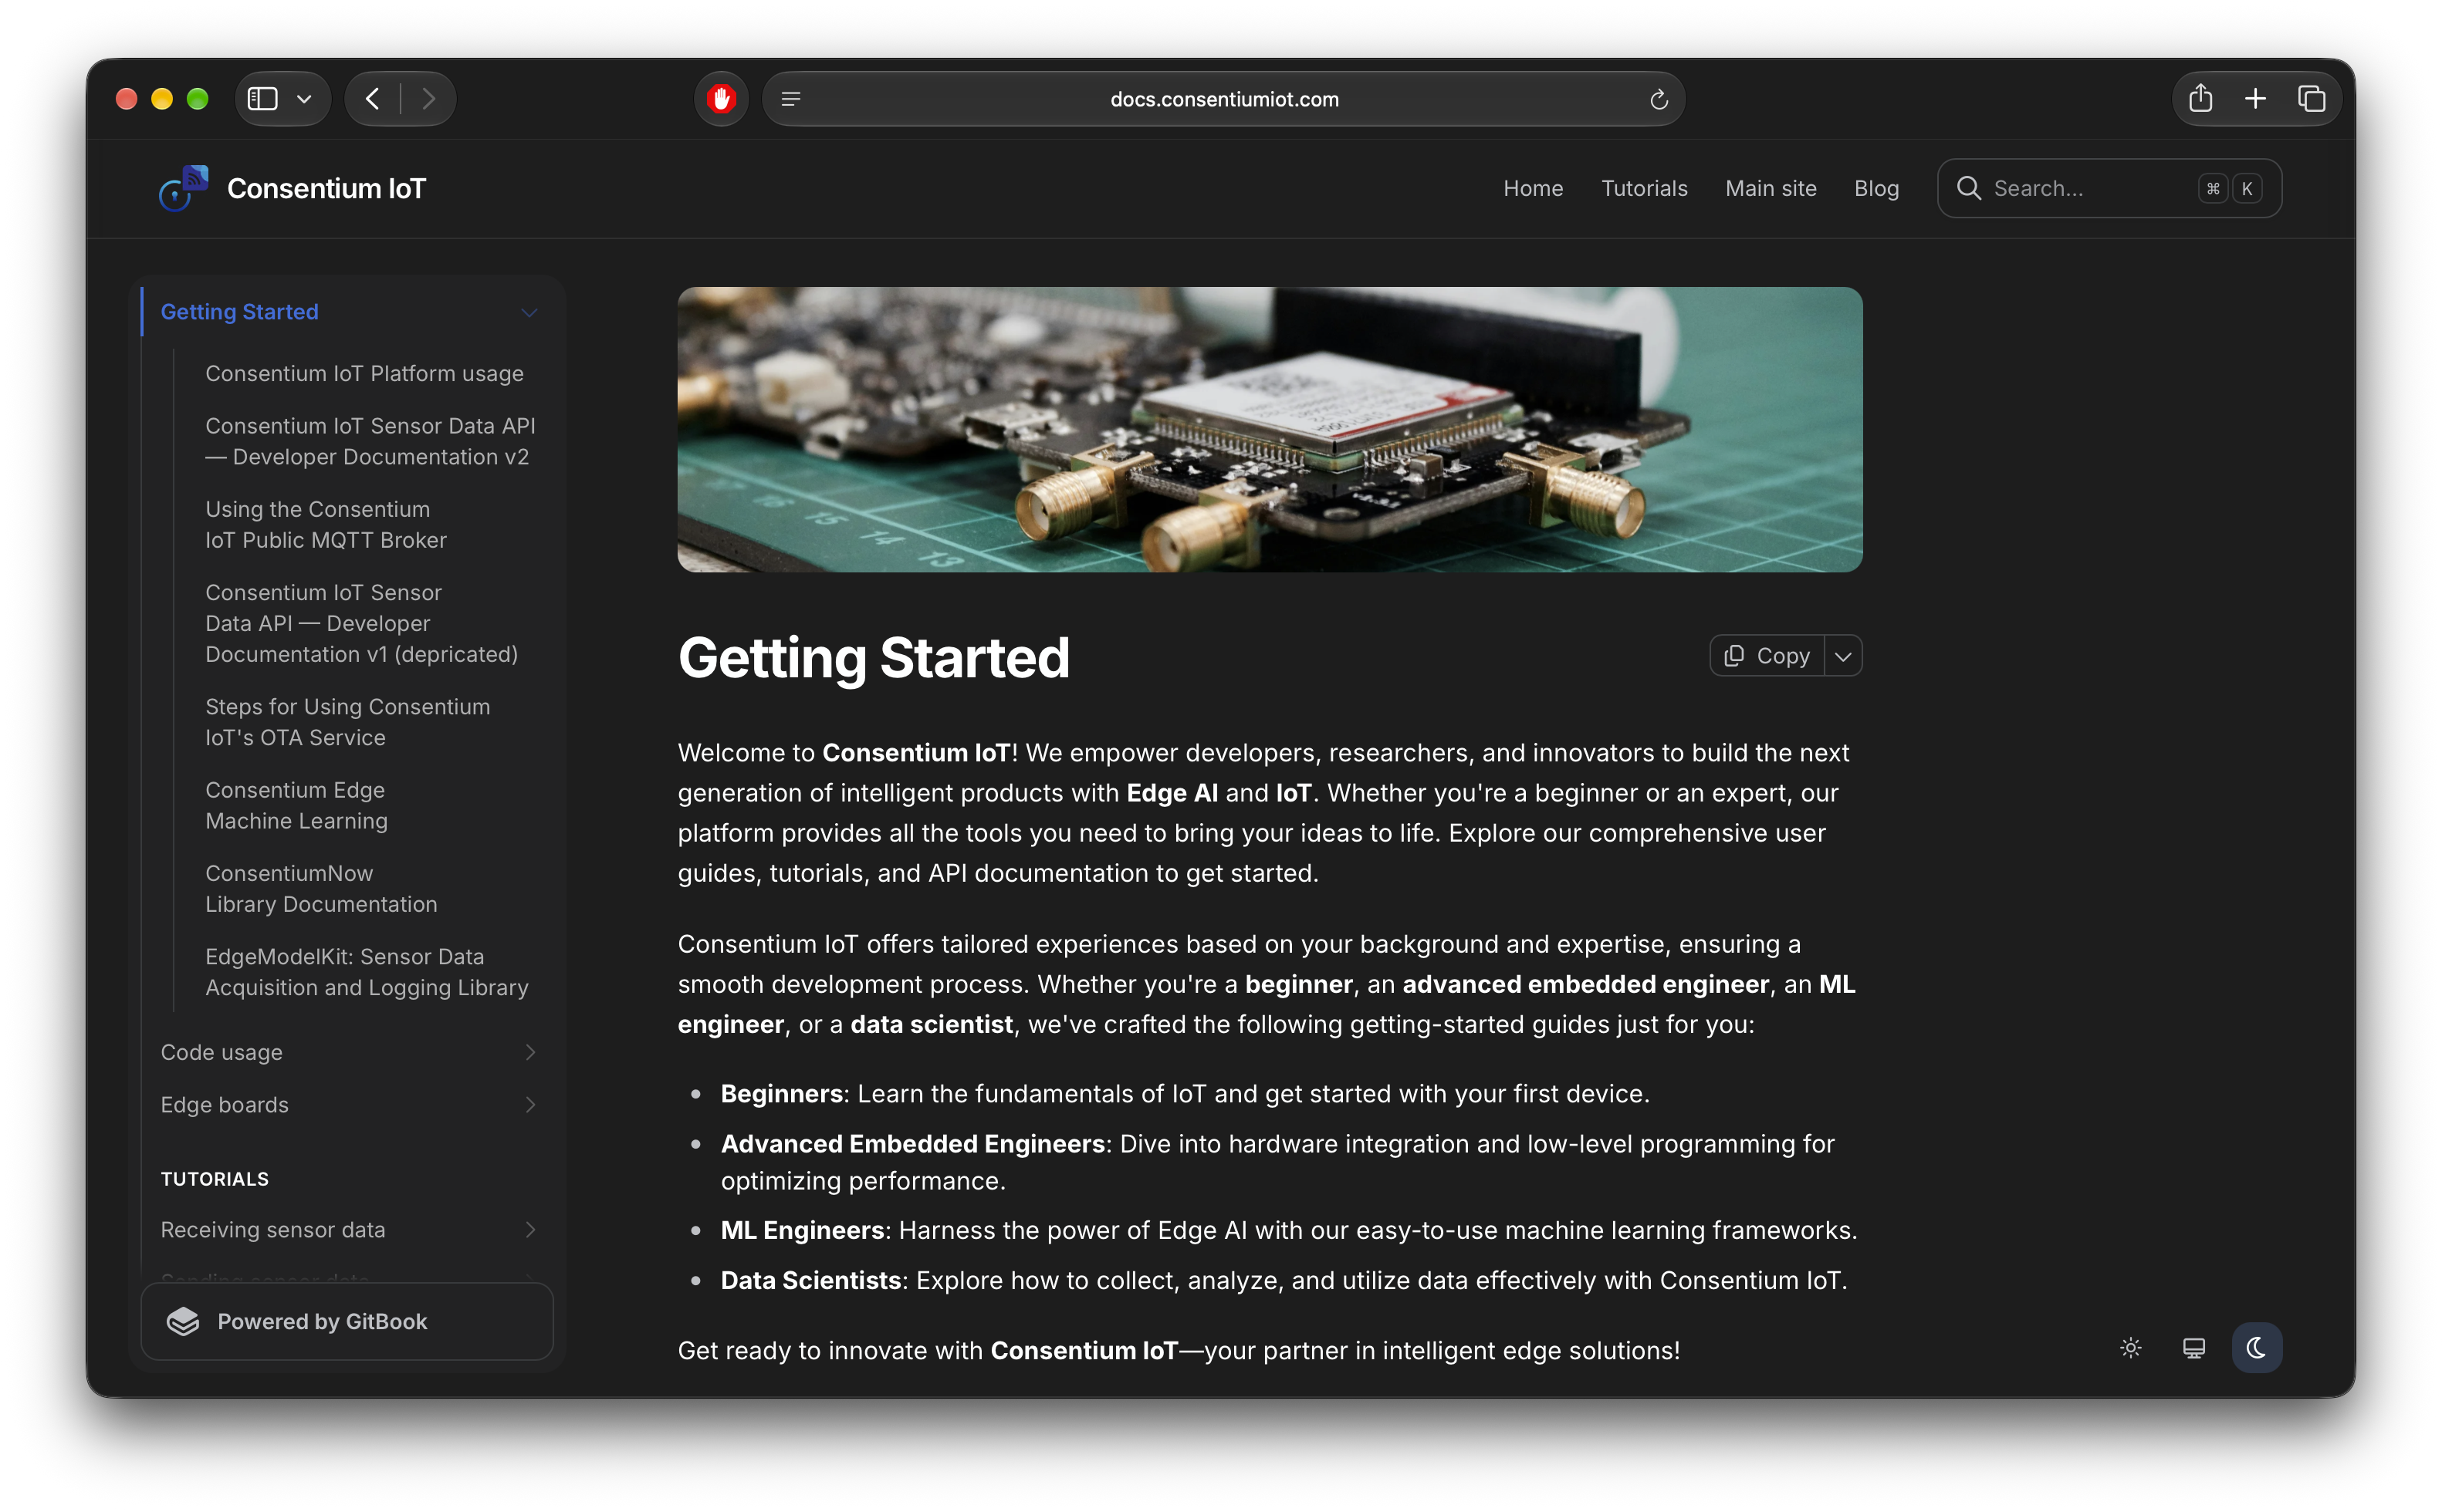Click the GitBook logo icon
This screenshot has height=1512, width=2442.
coord(183,1321)
